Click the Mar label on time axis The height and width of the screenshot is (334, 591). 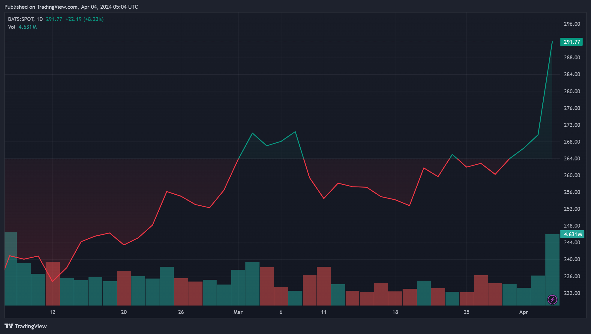coord(238,312)
